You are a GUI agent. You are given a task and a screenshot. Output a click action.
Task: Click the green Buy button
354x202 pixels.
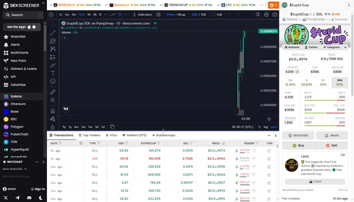pyautogui.click(x=298, y=145)
